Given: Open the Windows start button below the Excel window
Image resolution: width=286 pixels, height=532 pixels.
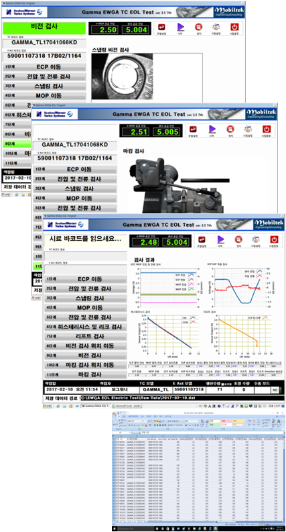Looking at the screenshot, I should 115,529.
